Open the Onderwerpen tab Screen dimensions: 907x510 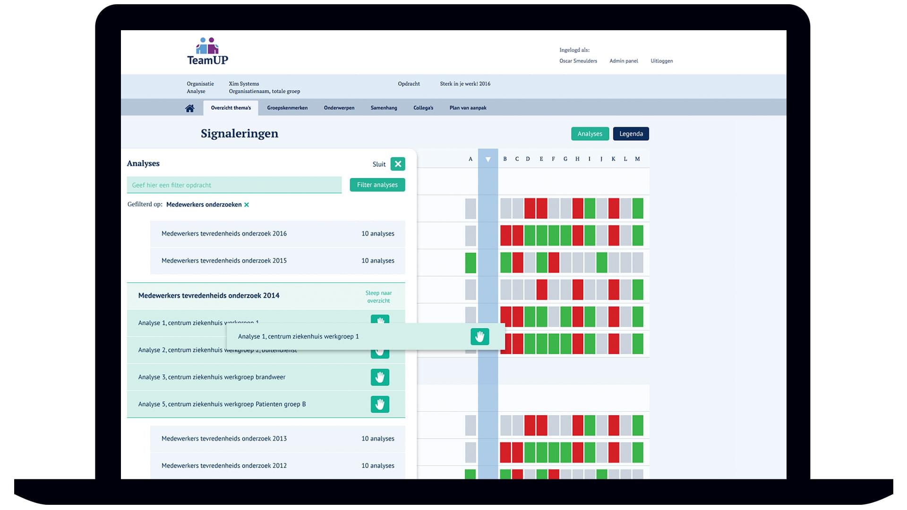coord(339,108)
